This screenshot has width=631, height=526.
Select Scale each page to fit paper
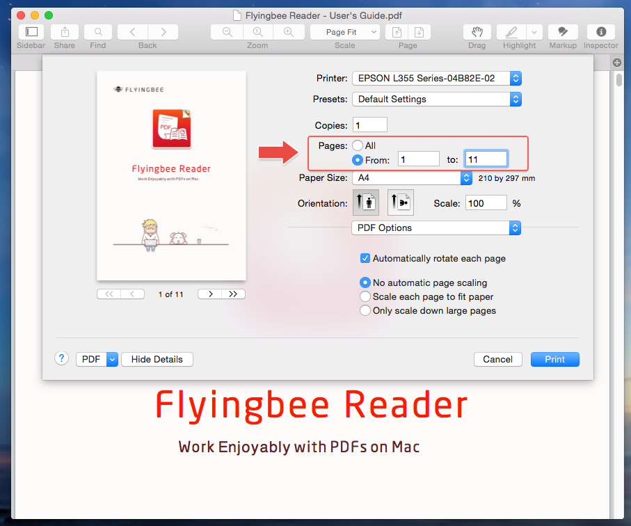click(x=365, y=296)
